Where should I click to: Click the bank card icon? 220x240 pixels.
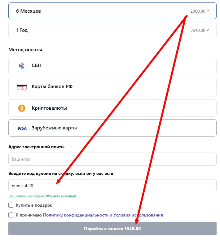(22, 87)
